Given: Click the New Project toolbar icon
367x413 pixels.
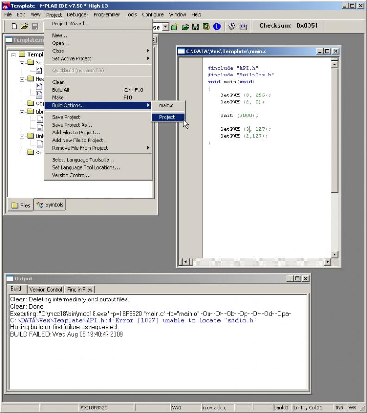Looking at the screenshot, I should (175, 26).
